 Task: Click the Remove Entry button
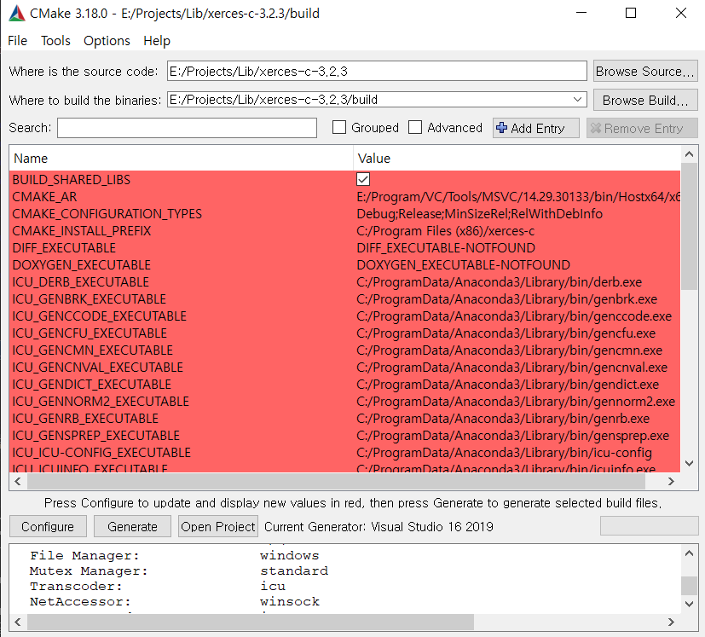tap(642, 128)
